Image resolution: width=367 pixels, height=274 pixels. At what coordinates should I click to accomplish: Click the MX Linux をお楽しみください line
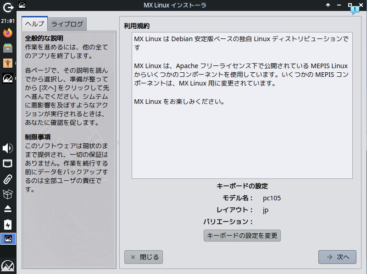pos(179,102)
